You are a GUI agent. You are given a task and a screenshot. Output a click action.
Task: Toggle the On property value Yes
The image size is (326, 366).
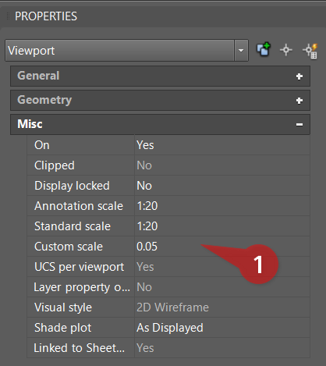[x=222, y=145]
